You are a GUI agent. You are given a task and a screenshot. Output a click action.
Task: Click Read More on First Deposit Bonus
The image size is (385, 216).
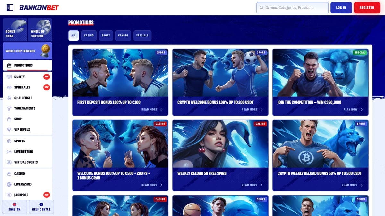coord(150,109)
